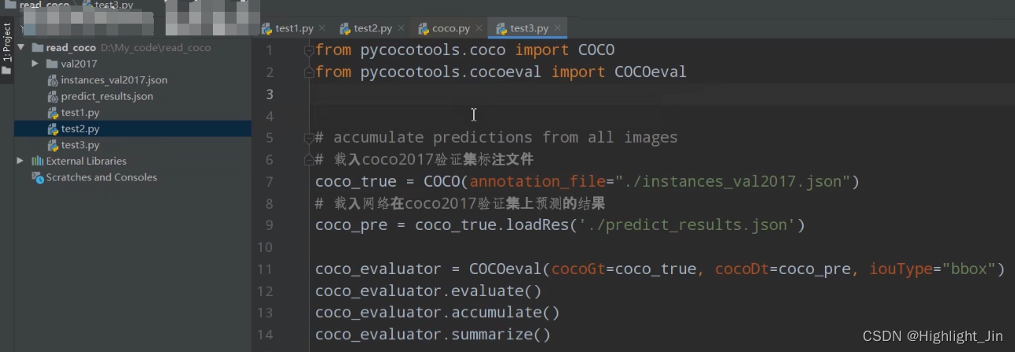Click Python file icon on coco.py tab

pos(423,28)
